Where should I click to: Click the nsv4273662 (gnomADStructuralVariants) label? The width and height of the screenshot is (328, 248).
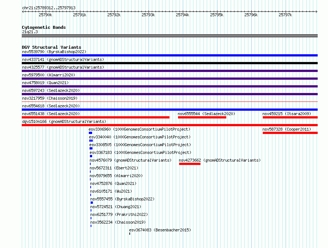tap(220, 160)
